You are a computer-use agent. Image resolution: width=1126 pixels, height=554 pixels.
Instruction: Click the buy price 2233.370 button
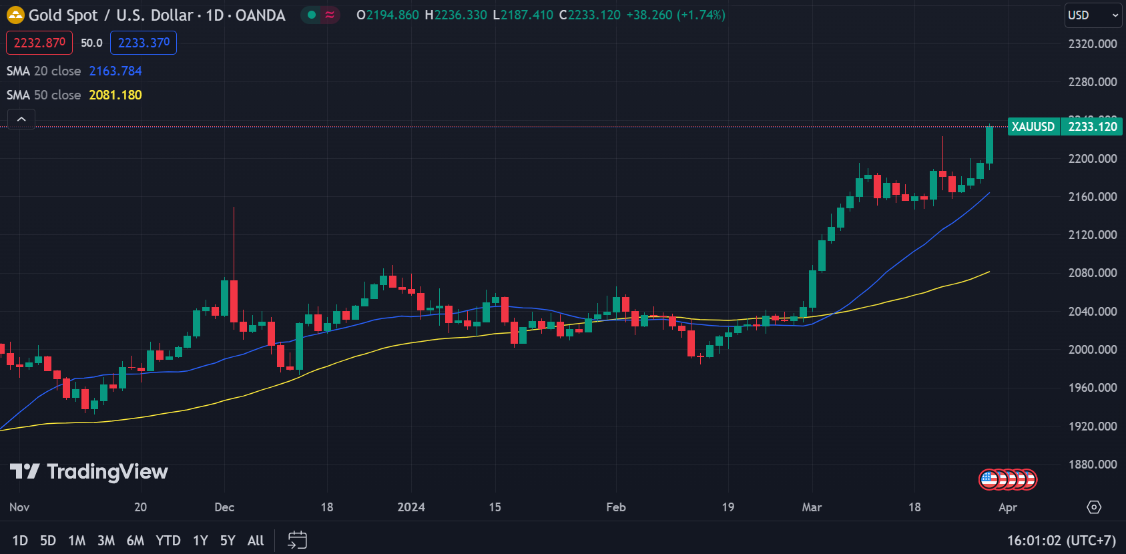144,43
